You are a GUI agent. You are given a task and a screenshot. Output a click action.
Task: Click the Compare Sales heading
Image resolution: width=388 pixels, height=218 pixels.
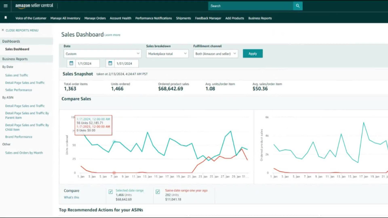76,99
